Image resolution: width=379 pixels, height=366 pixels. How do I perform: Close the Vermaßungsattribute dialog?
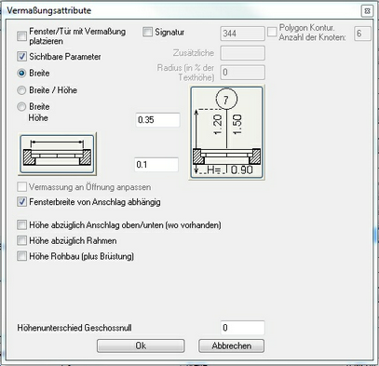click(x=367, y=11)
